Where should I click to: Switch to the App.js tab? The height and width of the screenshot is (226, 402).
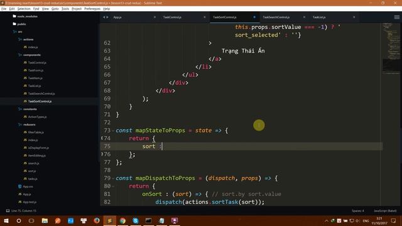[x=117, y=17]
